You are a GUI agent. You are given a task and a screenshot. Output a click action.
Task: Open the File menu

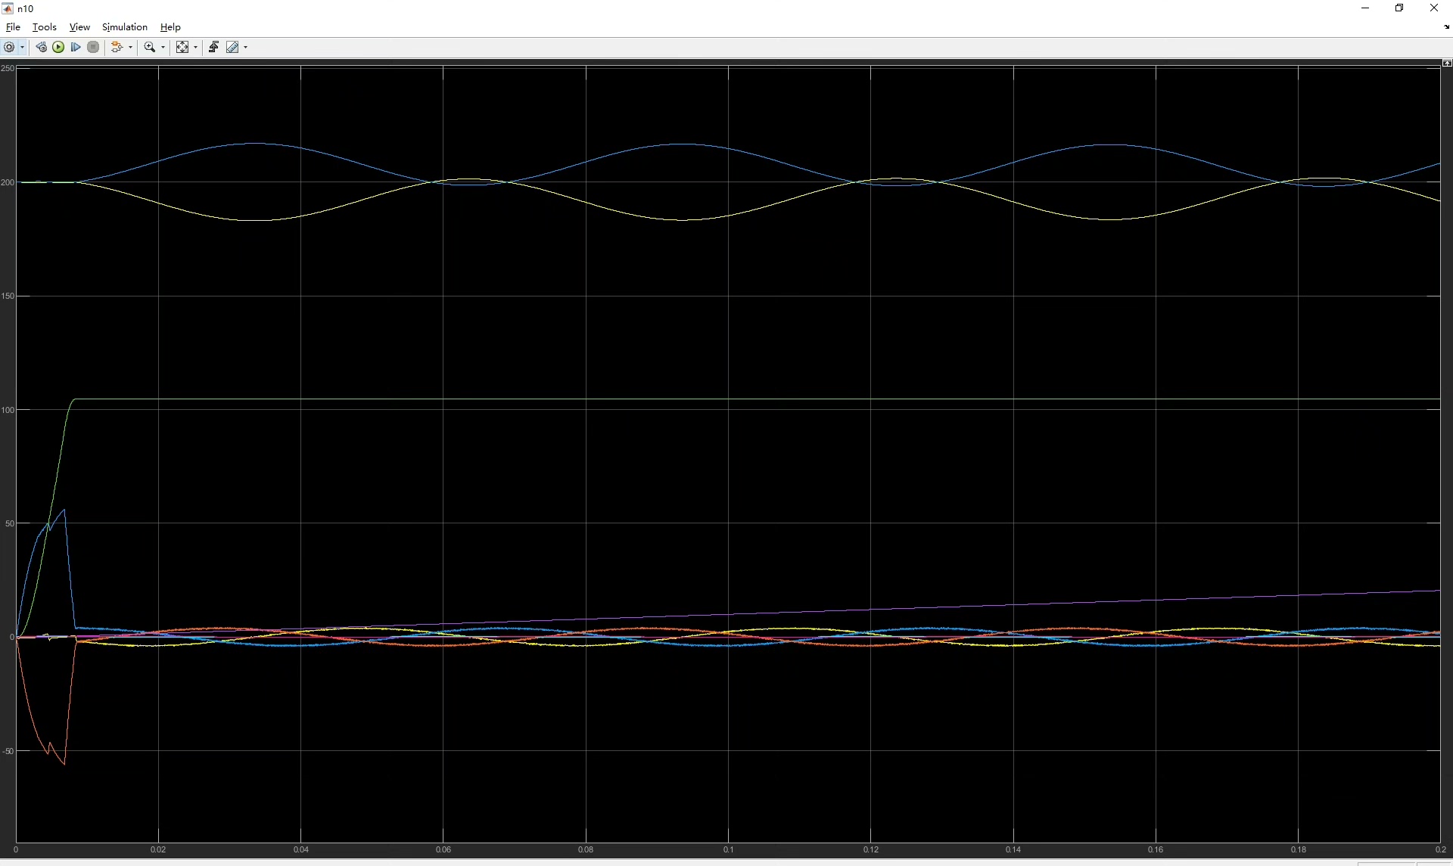click(x=13, y=26)
